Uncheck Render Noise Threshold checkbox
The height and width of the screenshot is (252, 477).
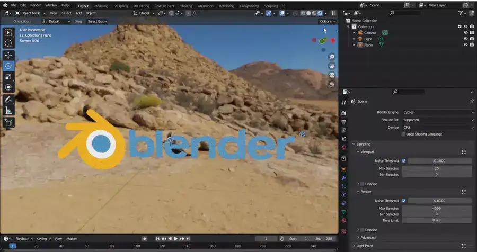[x=404, y=201]
